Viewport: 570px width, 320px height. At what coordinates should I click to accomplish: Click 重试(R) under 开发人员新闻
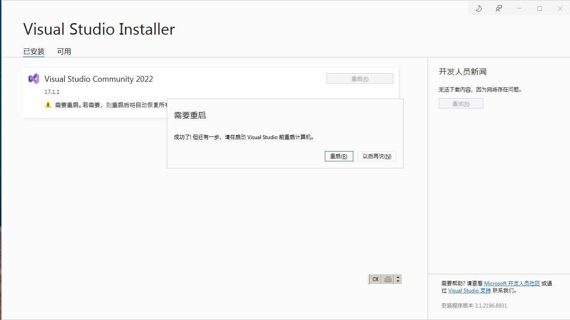[x=461, y=104]
